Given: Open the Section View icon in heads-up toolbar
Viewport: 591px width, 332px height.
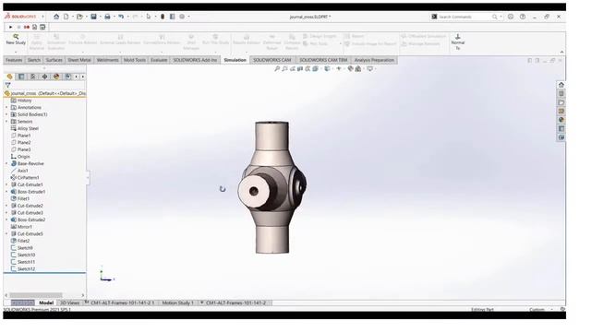Looking at the screenshot, I should point(300,69).
